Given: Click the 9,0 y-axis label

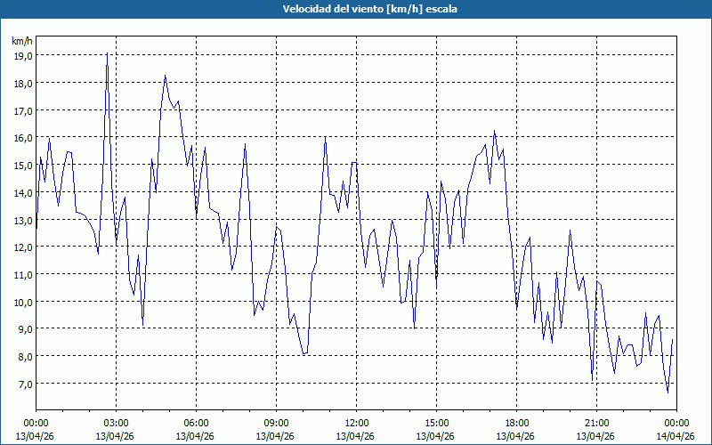Looking at the screenshot, I should tap(22, 328).
